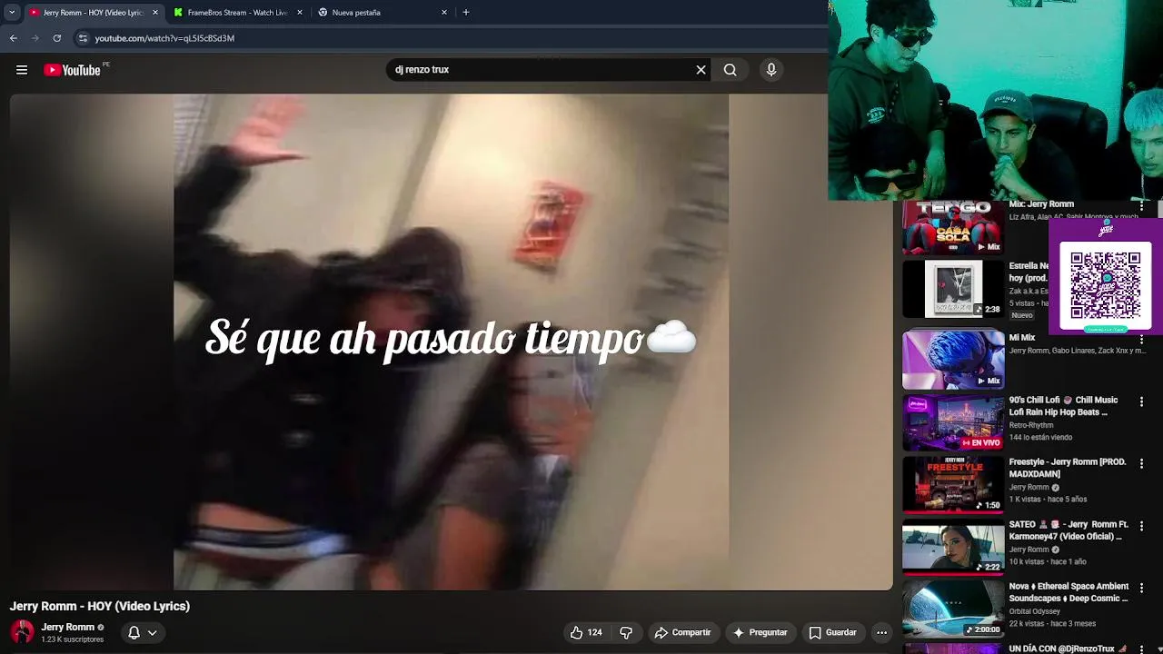The height and width of the screenshot is (654, 1163).
Task: Open notification bell dropdown for Jerry Romm
Action: click(x=143, y=632)
